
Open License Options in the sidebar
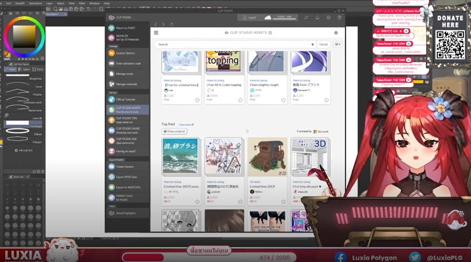pyautogui.click(x=127, y=53)
